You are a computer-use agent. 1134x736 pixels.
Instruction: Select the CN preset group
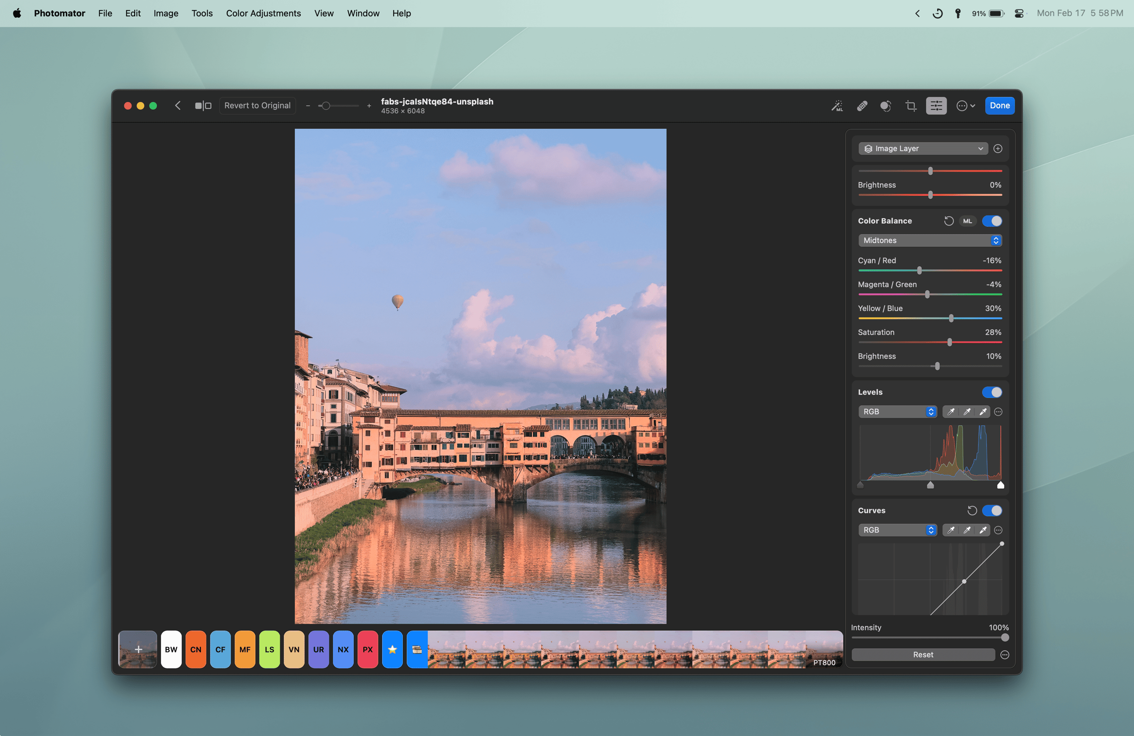196,649
